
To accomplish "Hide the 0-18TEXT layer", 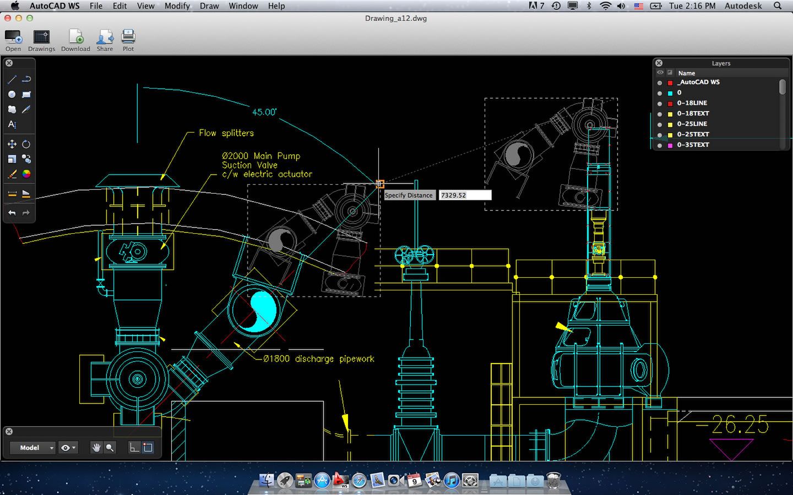I will (660, 114).
